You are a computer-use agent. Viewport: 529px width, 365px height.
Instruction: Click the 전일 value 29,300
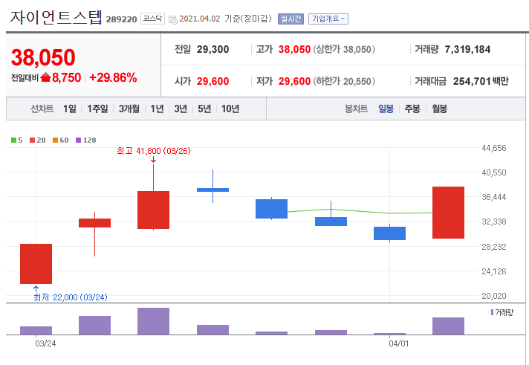point(212,49)
